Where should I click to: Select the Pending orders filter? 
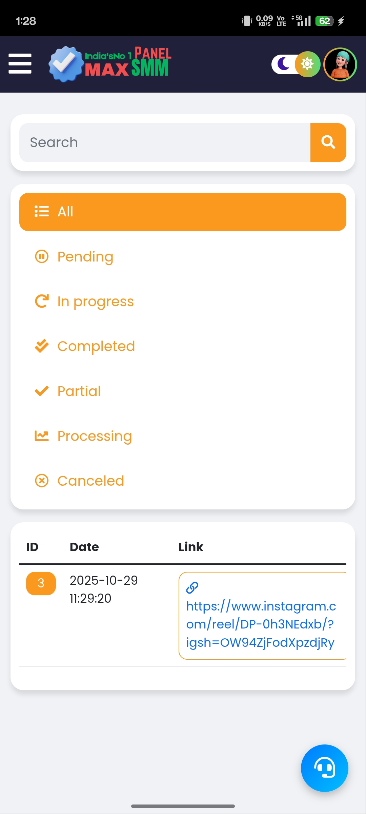coord(85,257)
